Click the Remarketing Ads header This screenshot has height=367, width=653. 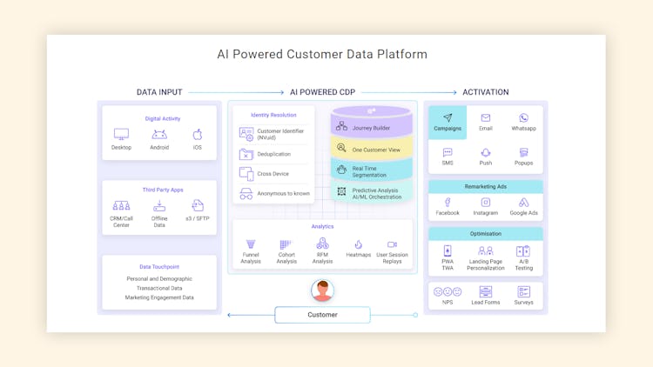tap(486, 187)
